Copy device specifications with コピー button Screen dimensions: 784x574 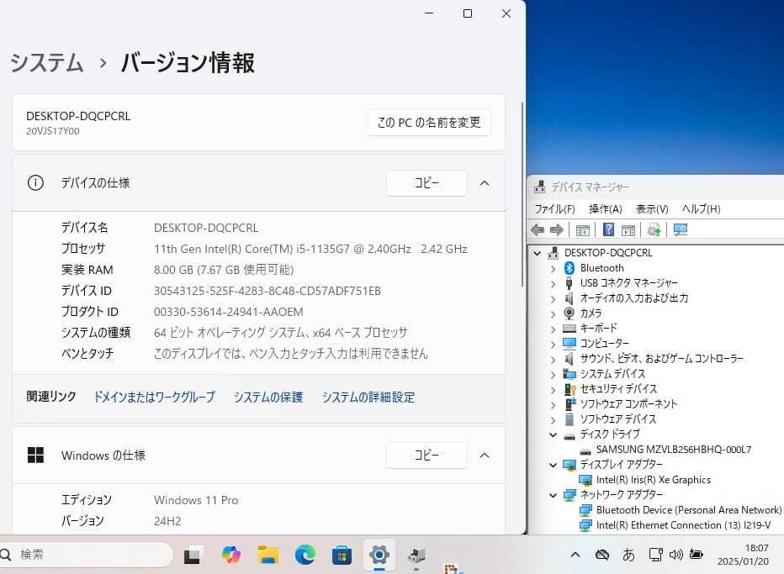426,183
